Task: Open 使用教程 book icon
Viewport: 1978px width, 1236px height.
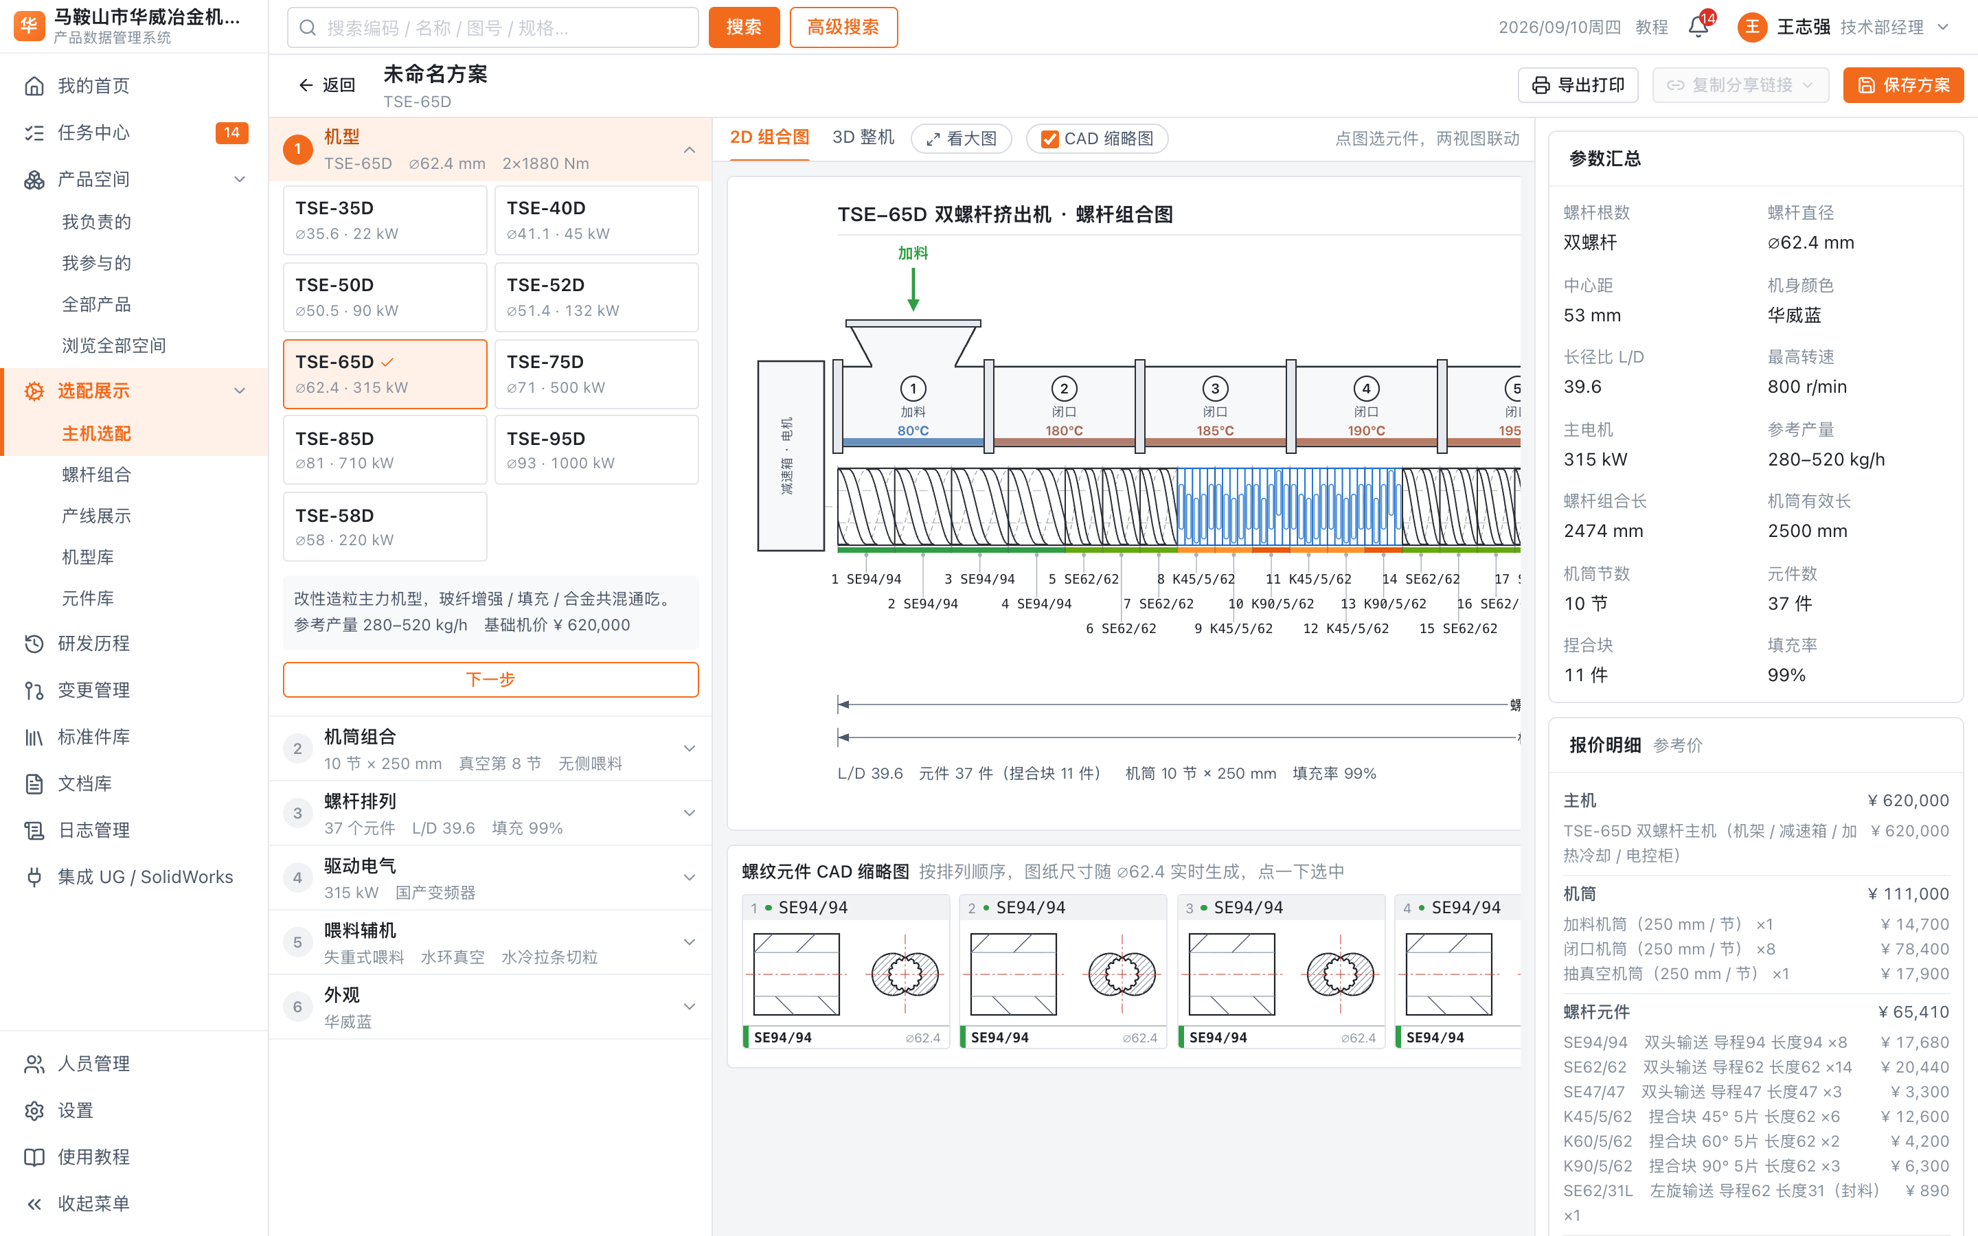Action: 34,1157
